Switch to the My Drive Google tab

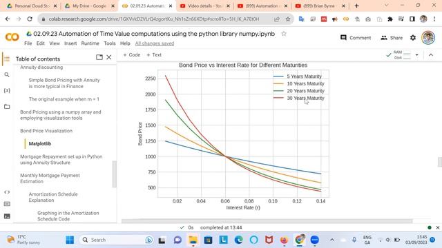89,6
